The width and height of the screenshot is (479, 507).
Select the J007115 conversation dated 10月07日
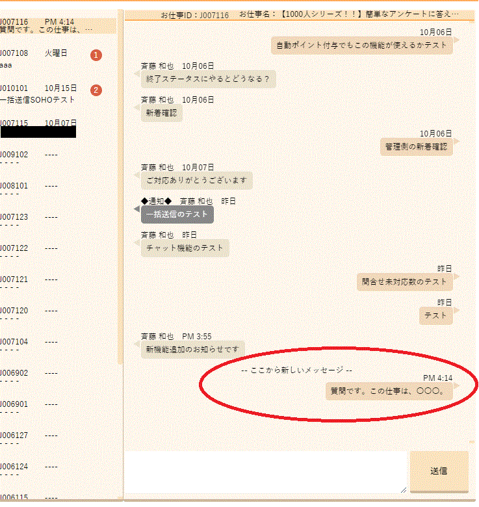(58, 128)
